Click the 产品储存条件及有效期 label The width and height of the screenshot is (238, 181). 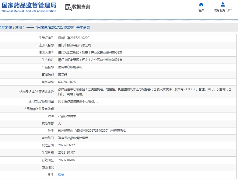(x=39, y=109)
